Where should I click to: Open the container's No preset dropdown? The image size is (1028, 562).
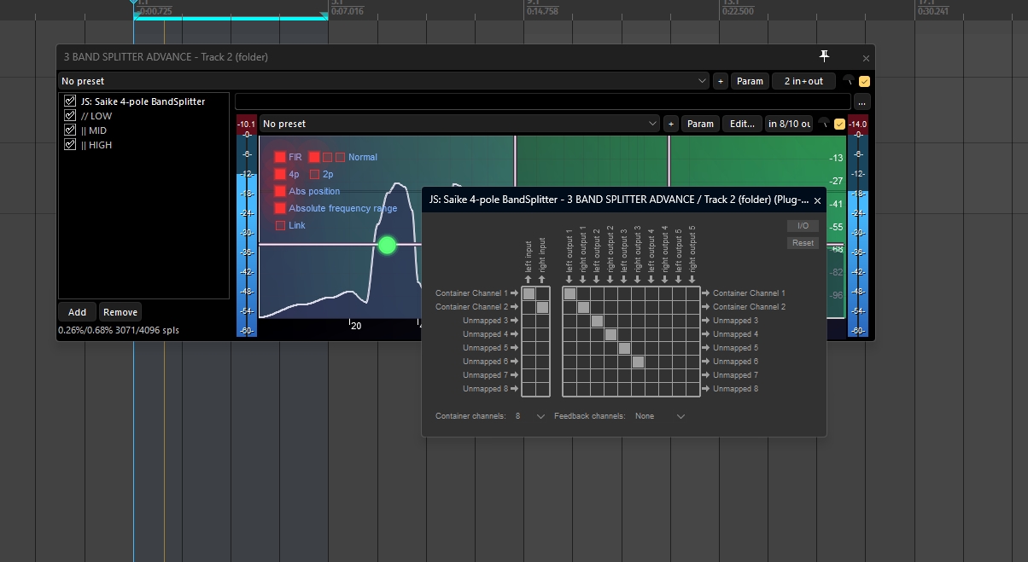click(x=384, y=81)
